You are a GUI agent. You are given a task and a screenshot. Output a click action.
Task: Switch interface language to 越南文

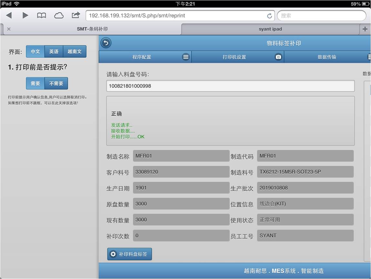tap(75, 52)
